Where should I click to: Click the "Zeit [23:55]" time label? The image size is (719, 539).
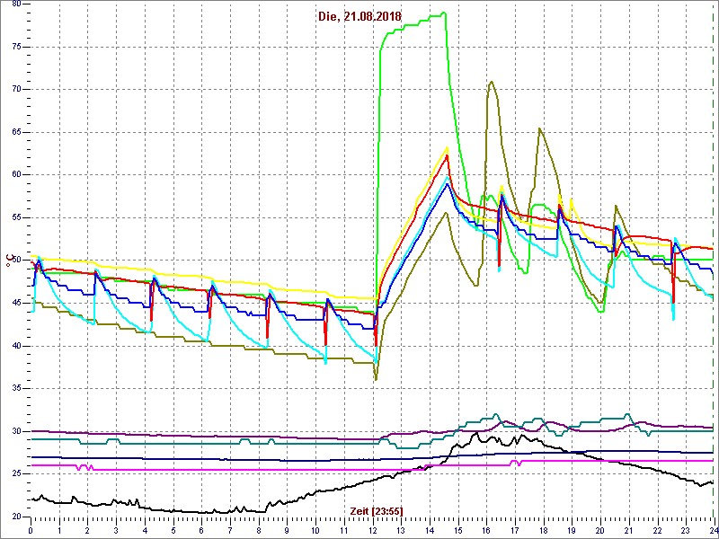pyautogui.click(x=377, y=509)
